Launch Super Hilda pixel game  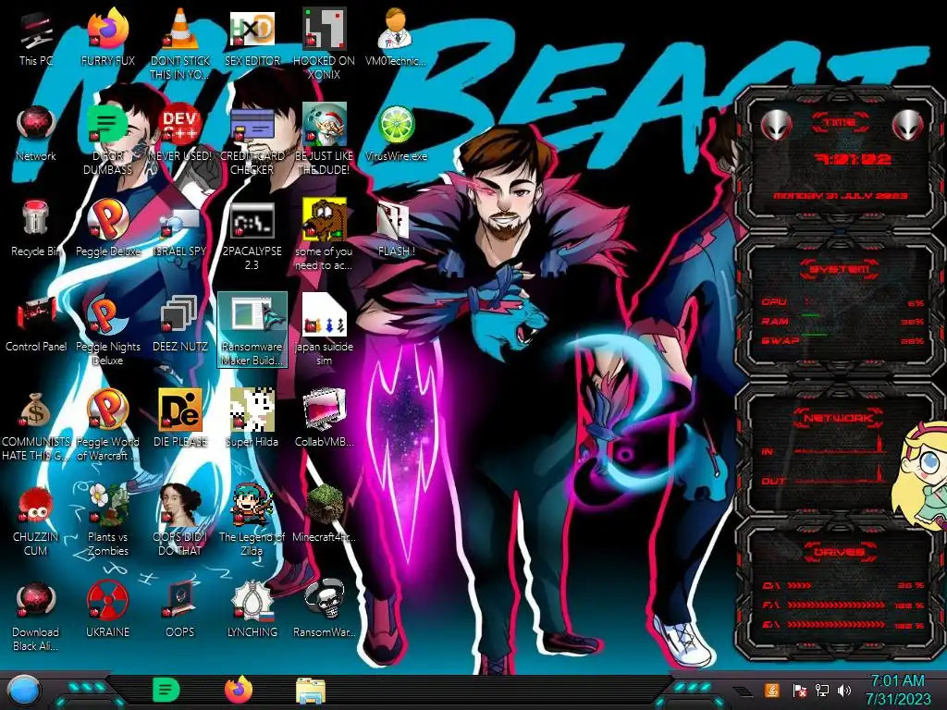(x=252, y=420)
